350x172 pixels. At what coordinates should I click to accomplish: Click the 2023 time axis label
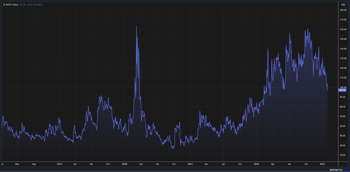click(322, 164)
